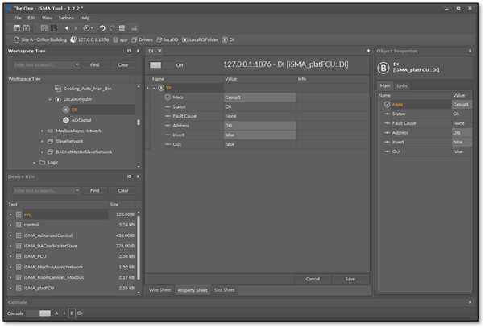Toggle the E console filter button
This screenshot has width=485, height=328.
click(x=71, y=313)
